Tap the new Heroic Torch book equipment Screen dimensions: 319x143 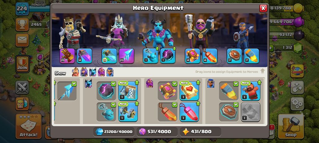189,91
